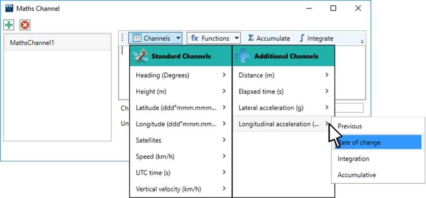Open Latitude channel submenu

click(181, 108)
